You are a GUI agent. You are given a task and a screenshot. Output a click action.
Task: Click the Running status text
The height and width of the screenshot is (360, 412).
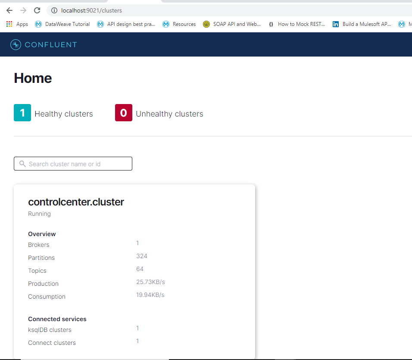point(39,214)
